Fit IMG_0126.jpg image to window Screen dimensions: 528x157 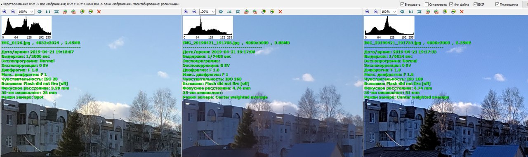(x=56, y=12)
